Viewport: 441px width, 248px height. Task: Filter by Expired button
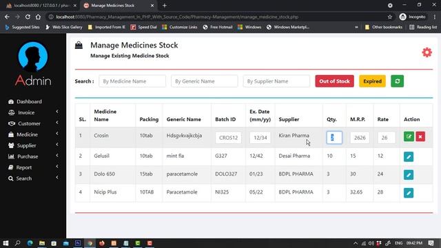pos(372,81)
